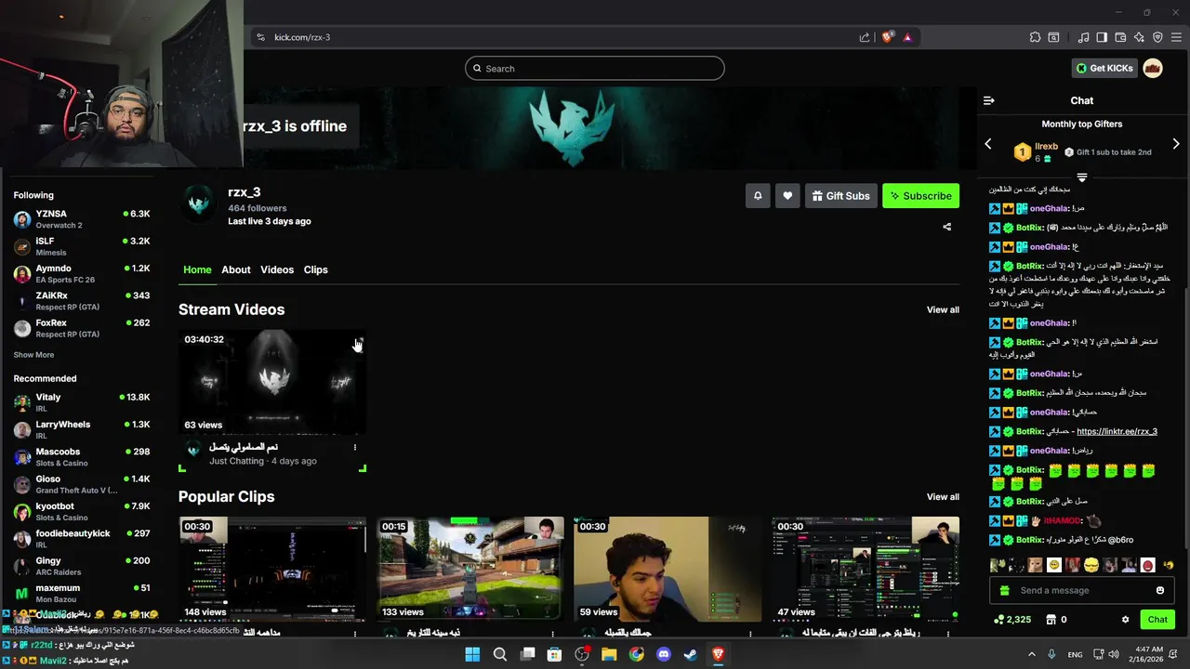Open browser extensions puzzle icon
The width and height of the screenshot is (1190, 669).
pyautogui.click(x=1035, y=37)
